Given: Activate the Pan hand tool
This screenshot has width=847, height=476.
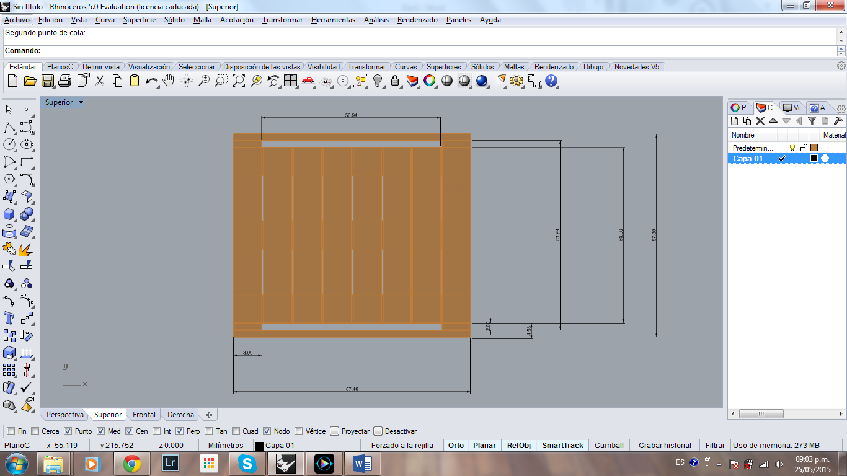Looking at the screenshot, I should (169, 81).
